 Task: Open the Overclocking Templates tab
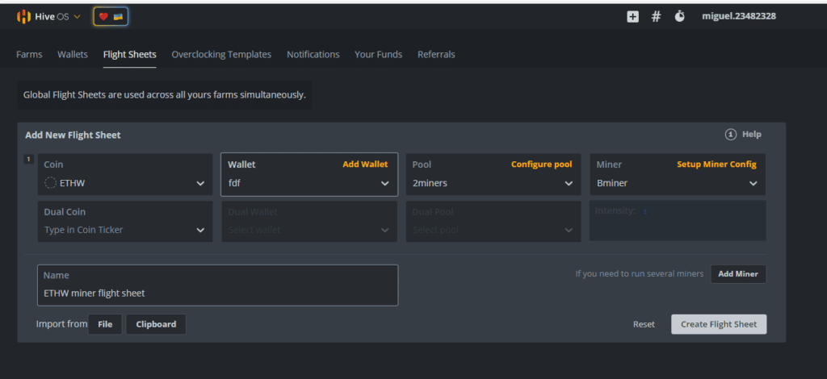[221, 54]
